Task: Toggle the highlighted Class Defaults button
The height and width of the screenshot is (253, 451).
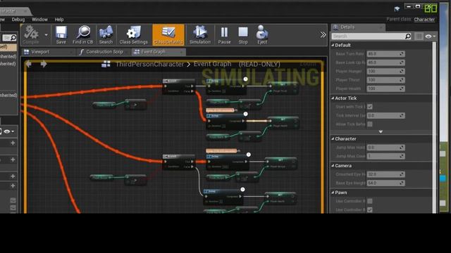Action: coord(168,35)
